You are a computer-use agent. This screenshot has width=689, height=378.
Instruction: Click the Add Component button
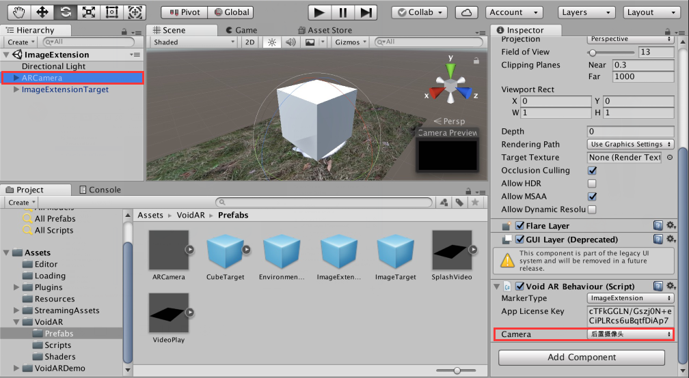(582, 358)
